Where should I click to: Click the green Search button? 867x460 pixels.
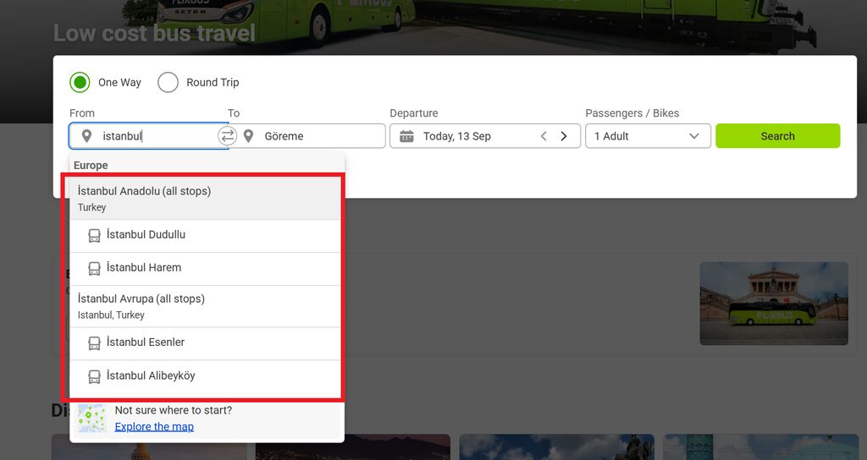point(777,136)
